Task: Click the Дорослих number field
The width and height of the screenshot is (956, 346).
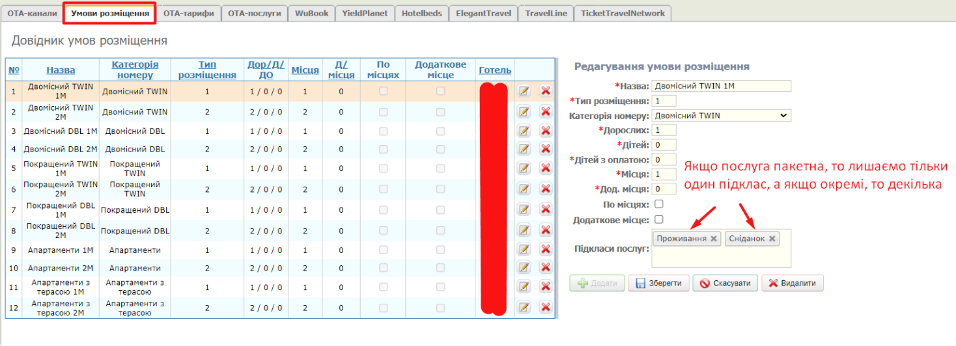Action: tap(664, 130)
